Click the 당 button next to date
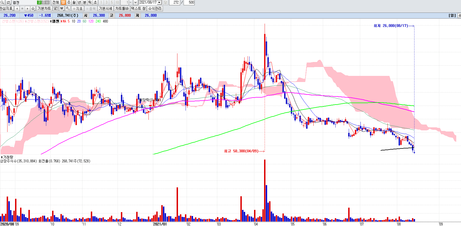The width and height of the screenshot is (461, 226). coord(165,2)
